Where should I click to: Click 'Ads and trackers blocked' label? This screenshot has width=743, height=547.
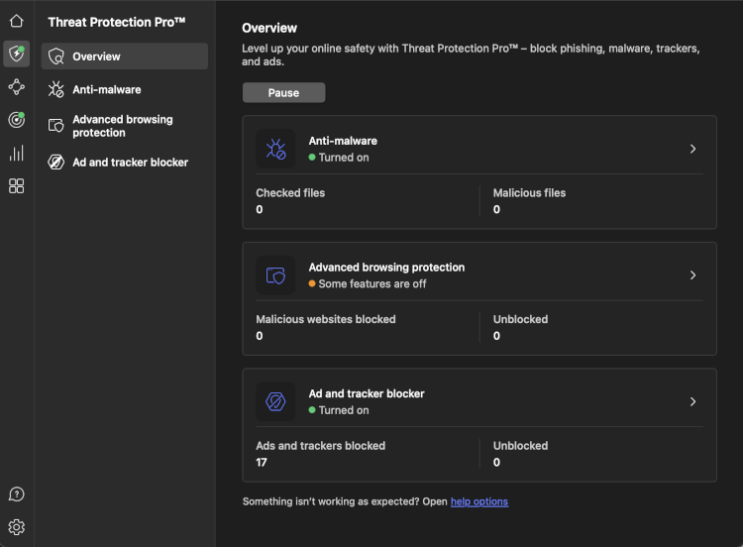coord(321,446)
